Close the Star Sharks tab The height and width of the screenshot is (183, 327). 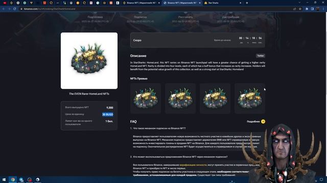coord(240,3)
